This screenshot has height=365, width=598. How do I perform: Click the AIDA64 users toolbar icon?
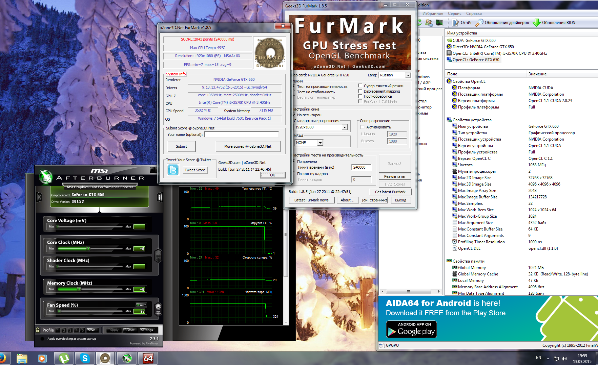click(x=429, y=23)
